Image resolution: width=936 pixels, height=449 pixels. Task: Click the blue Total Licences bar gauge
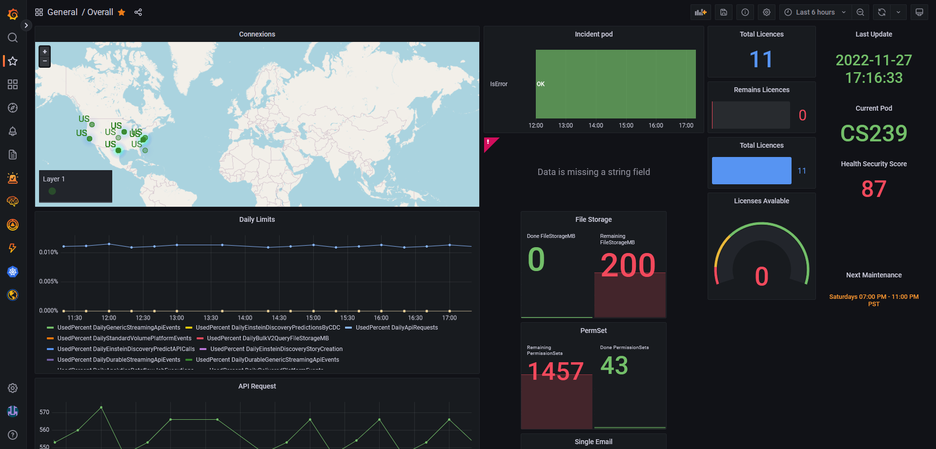point(752,171)
